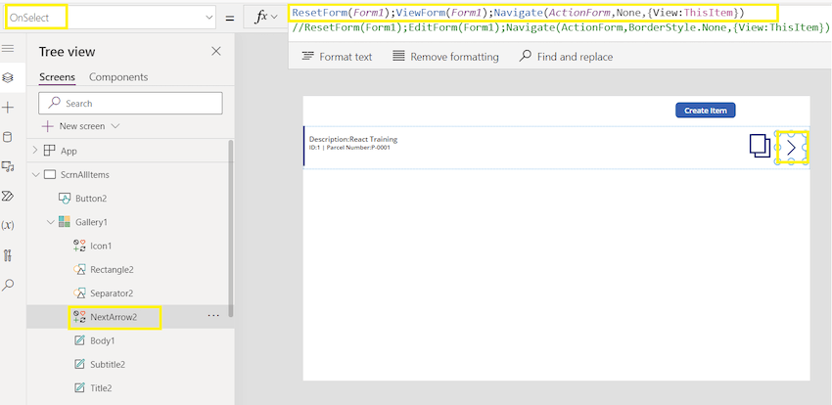This screenshot has height=405, width=832.
Task: Click the Find and replace magnifier icon
Action: [526, 56]
